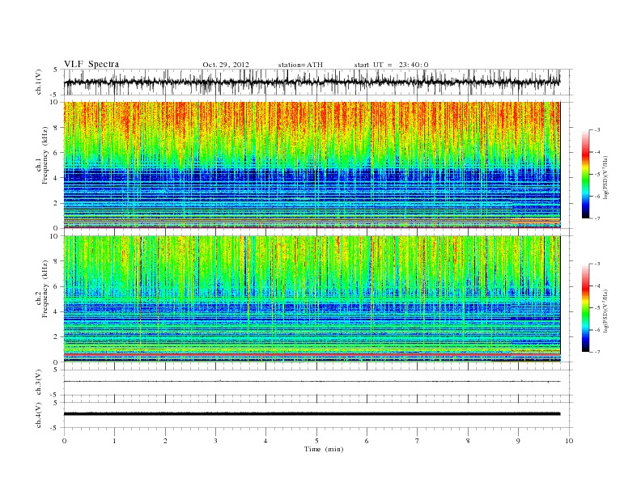Click the "Time (min)" axis title
Viewport: 641px width, 495px height.
click(x=324, y=449)
